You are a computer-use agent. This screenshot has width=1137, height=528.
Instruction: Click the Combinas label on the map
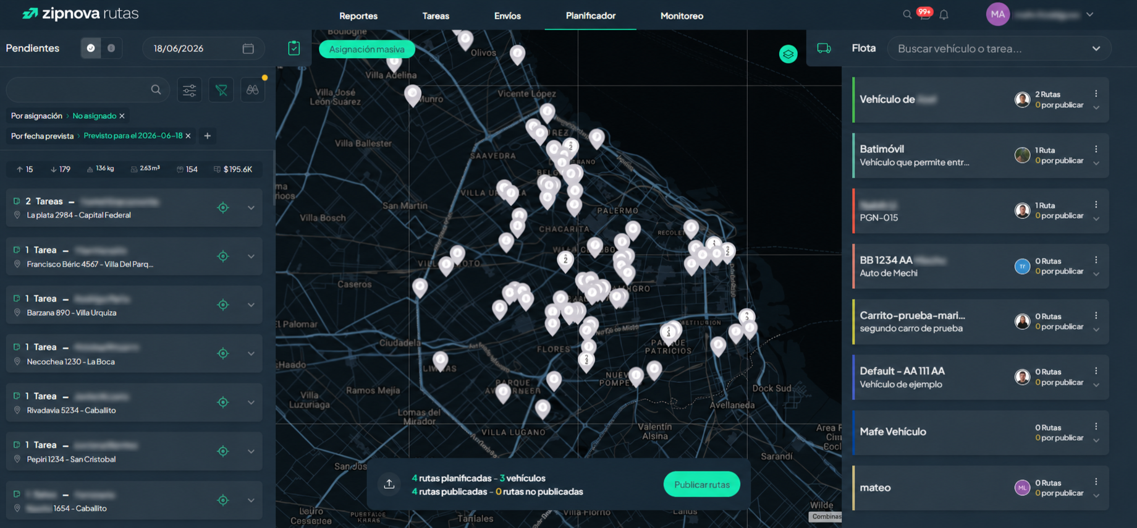tap(826, 517)
